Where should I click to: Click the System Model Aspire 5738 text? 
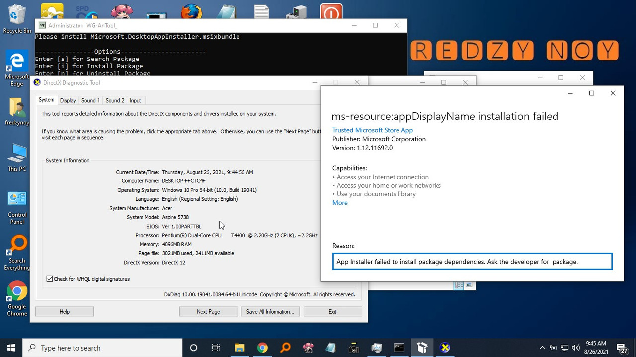point(175,217)
